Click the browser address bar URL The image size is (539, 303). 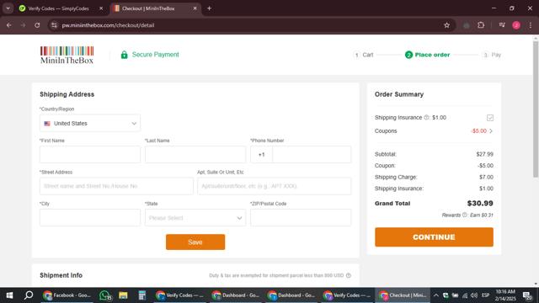click(108, 25)
